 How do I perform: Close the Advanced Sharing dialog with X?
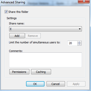(x=84, y=1)
